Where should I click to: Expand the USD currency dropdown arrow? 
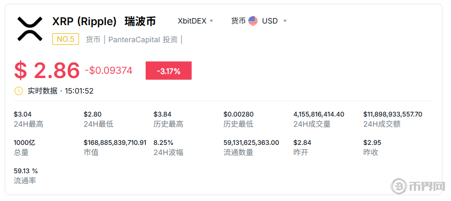pyautogui.click(x=285, y=21)
